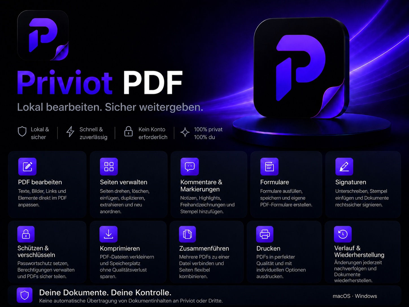This screenshot has height=307, width=409.
Task: Click the PDF bearbeiten edit icon
Action: pos(27,167)
